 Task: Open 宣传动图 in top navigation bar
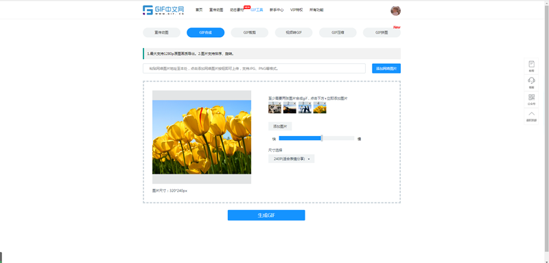(x=216, y=10)
